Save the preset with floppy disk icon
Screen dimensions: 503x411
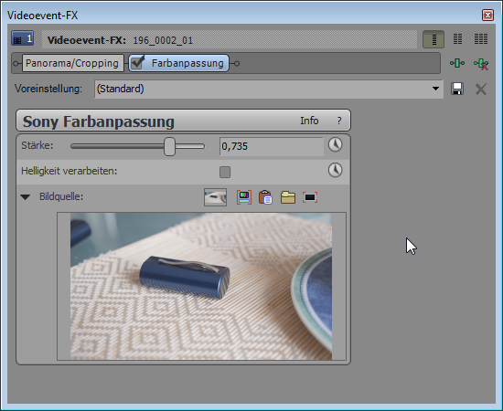[x=457, y=89]
